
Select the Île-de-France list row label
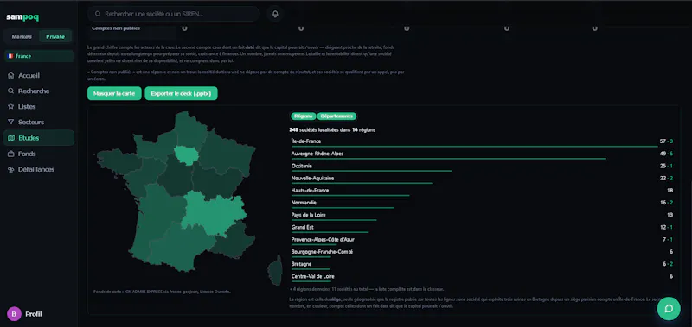coord(306,141)
